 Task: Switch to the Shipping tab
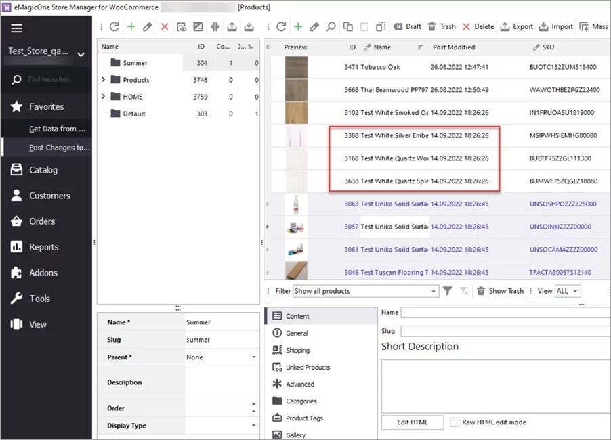[299, 350]
